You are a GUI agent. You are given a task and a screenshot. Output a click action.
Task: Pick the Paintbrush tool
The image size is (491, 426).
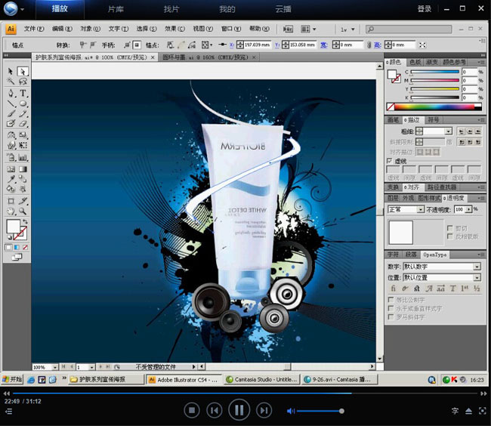coord(11,113)
